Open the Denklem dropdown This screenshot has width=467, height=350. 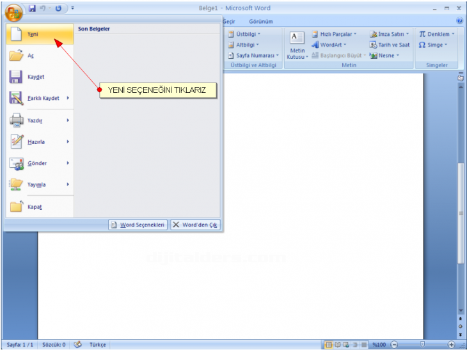click(x=437, y=34)
